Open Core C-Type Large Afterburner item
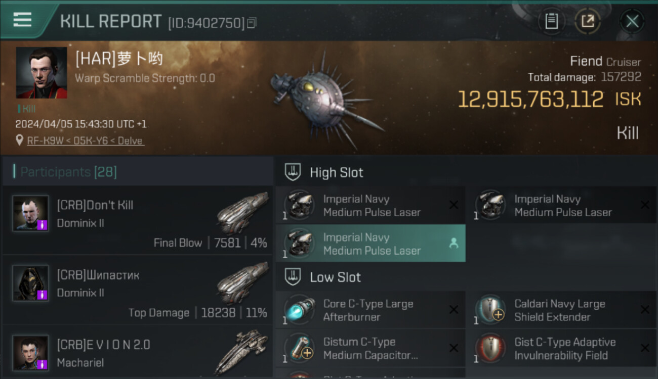Image resolution: width=658 pixels, height=379 pixels. coord(371,310)
